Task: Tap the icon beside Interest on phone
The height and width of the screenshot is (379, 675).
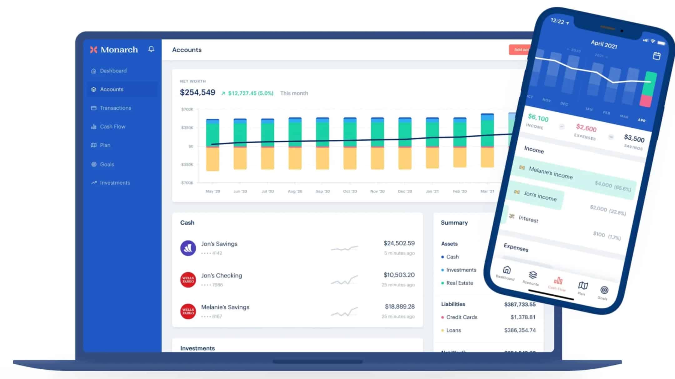Action: [x=512, y=216]
